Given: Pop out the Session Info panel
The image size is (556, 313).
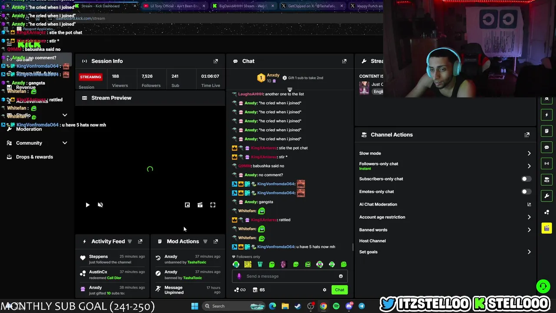Looking at the screenshot, I should pyautogui.click(x=215, y=61).
